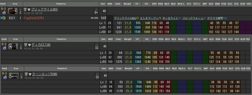Click the Cost header in the ブリックゲイルBD3 table
The width and height of the screenshot is (252, 95).
tap(118, 4)
